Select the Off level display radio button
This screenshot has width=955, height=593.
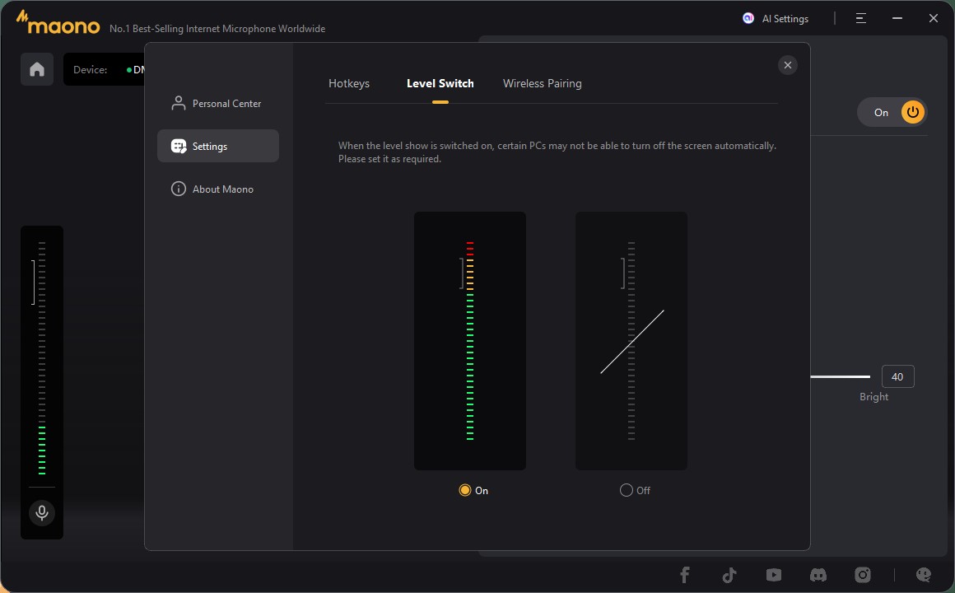tap(627, 490)
